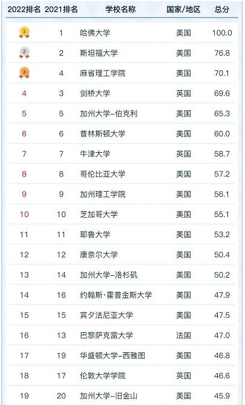Open the 麻省理工学院 entry
Screen dimensions: 245x405
tap(103, 73)
